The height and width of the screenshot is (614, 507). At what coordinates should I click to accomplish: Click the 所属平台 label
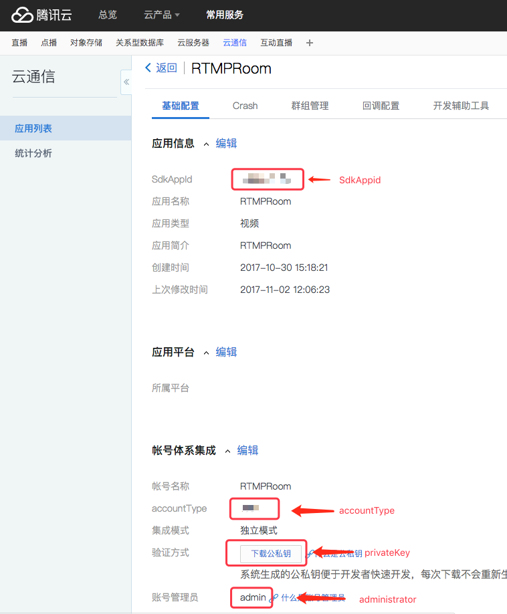(x=171, y=388)
